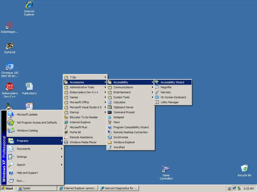The height and width of the screenshot is (192, 257).
Task: Click the Notepad icon in Accessories
Action: (x=110, y=117)
